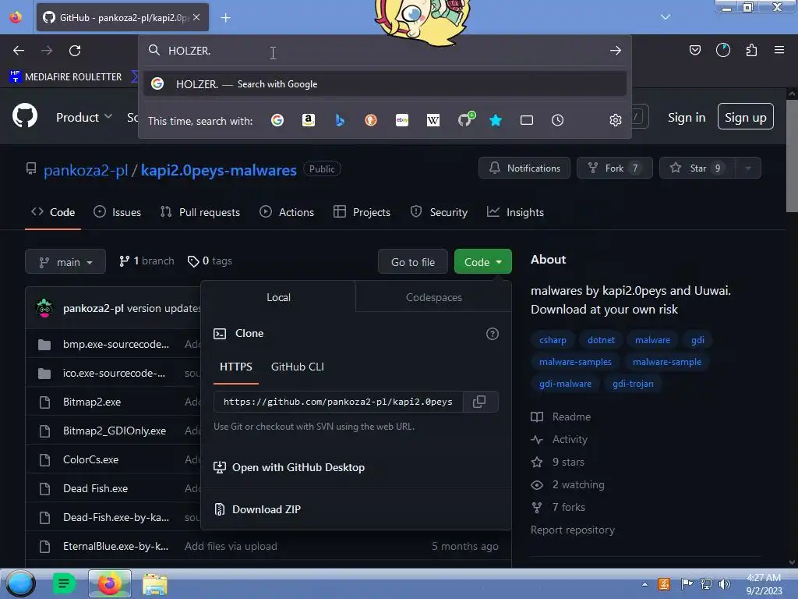This screenshot has width=798, height=599.
Task: Go to GitHub home via logo
Action: 25,116
